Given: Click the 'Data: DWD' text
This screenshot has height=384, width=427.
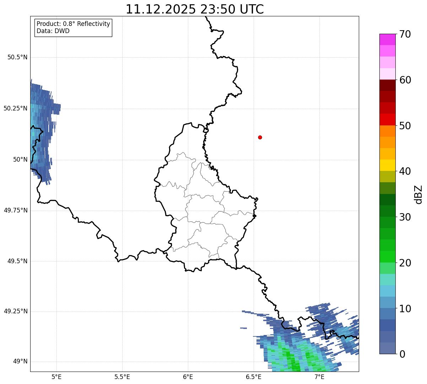Looking at the screenshot, I should pyautogui.click(x=53, y=31).
